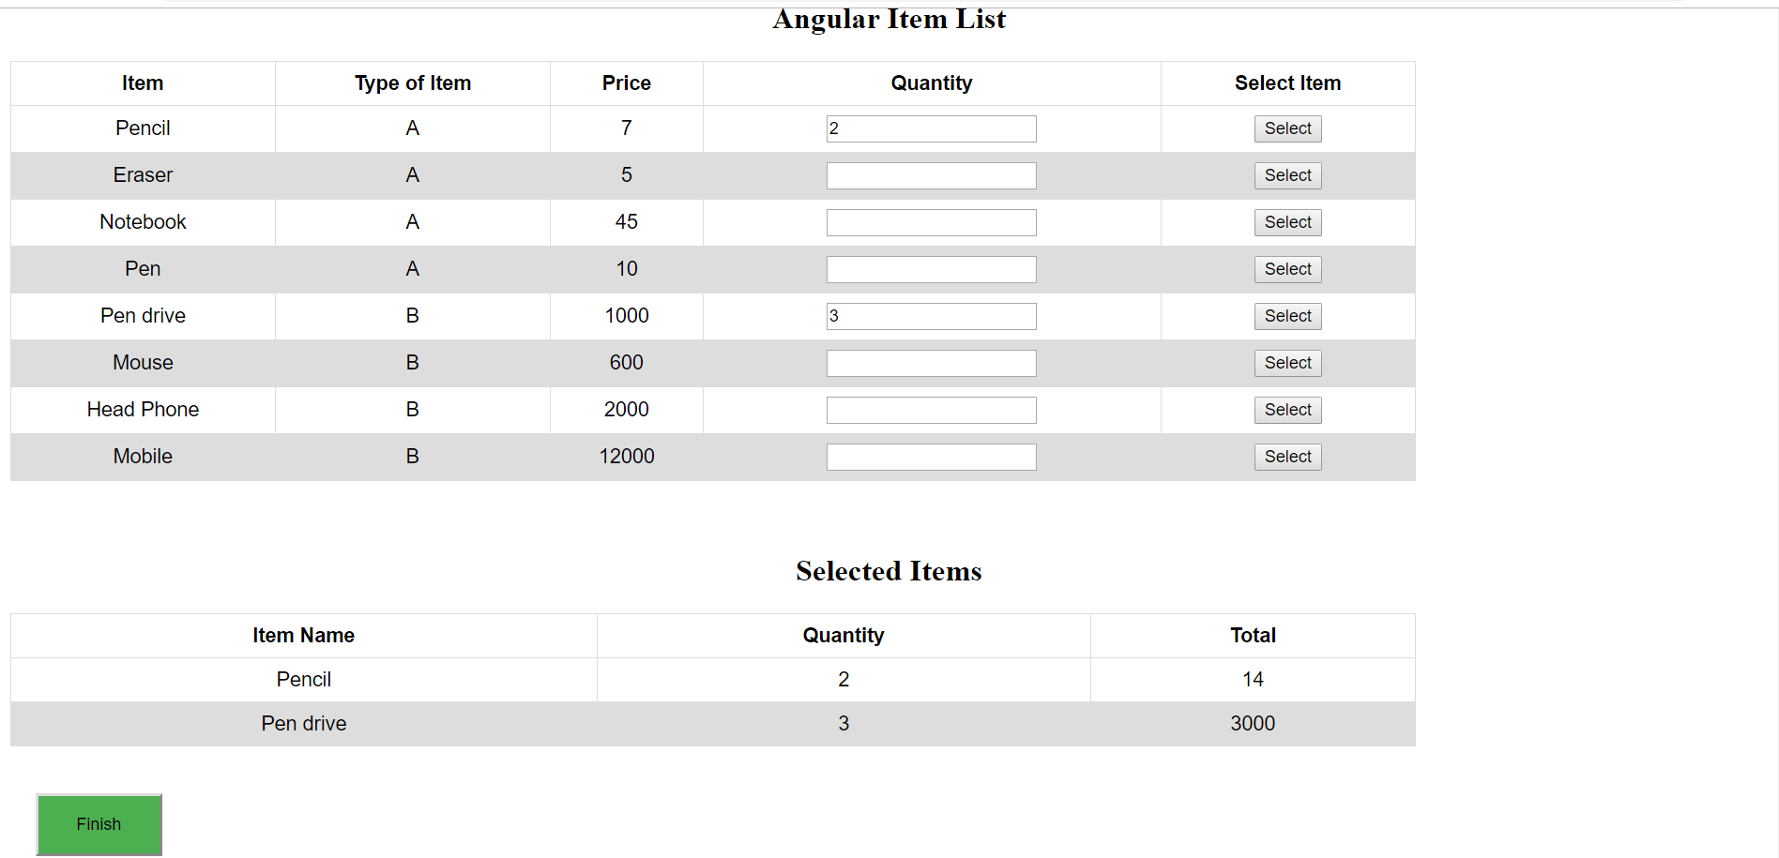Click the Select button for Pencil
The width and height of the screenshot is (1779, 858).
tap(1287, 128)
